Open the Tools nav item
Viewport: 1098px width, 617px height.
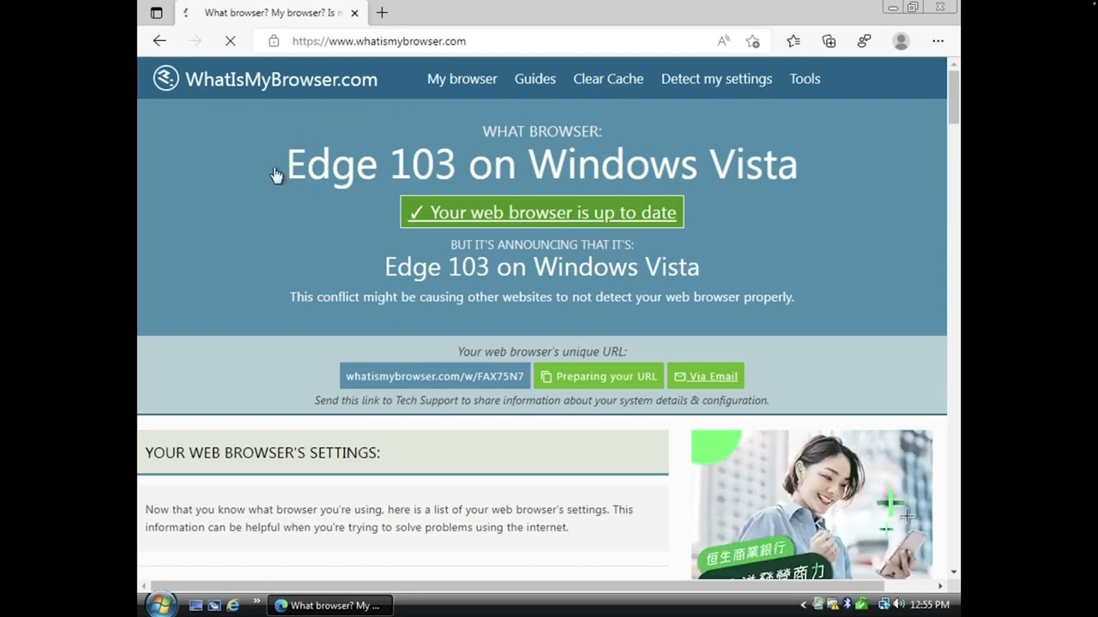click(805, 79)
